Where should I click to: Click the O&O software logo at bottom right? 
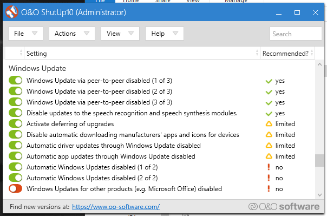pos(284,206)
